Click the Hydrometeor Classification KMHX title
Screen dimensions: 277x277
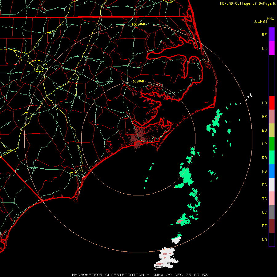[140, 275]
